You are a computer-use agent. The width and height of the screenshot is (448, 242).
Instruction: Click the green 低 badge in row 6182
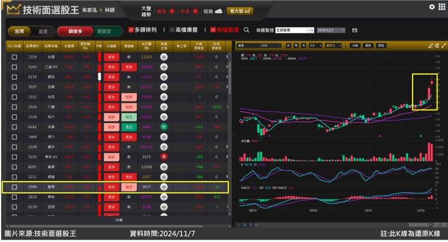click(x=164, y=127)
